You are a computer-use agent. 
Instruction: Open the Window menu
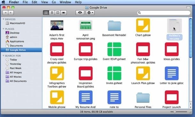[x=65, y=2]
